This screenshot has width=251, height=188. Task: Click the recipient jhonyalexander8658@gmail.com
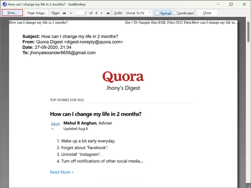[x=63, y=53]
